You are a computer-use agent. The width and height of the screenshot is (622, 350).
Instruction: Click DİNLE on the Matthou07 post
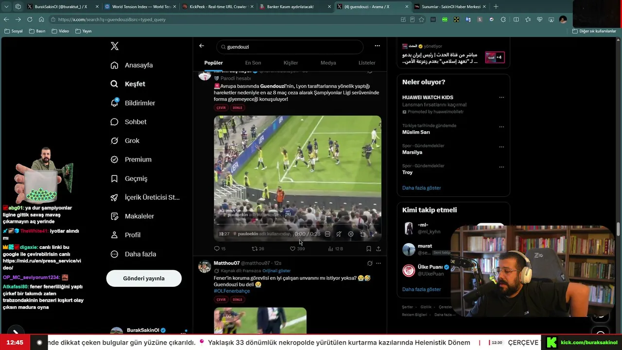click(237, 299)
